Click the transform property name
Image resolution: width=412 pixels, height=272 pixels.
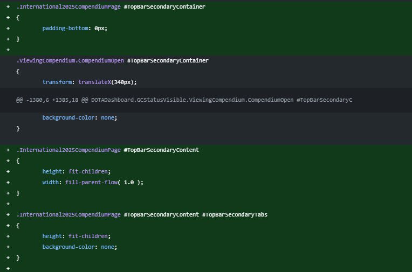(58, 82)
